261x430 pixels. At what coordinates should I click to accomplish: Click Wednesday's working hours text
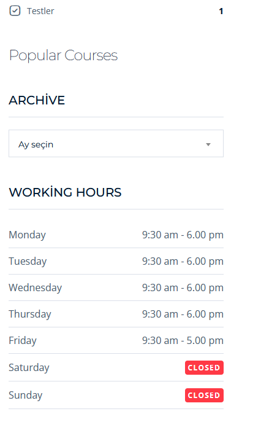pos(183,287)
